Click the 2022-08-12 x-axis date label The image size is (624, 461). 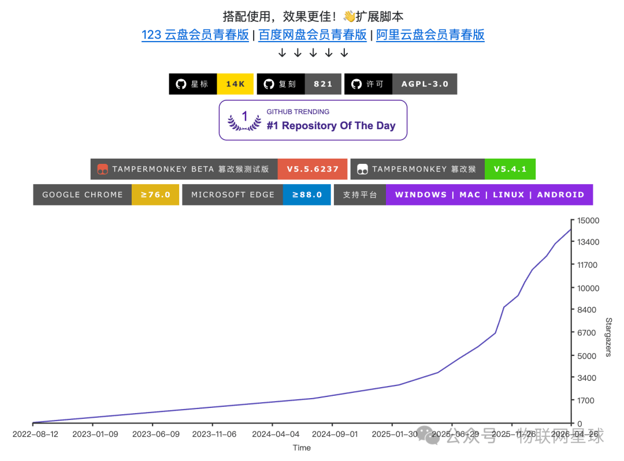35,434
